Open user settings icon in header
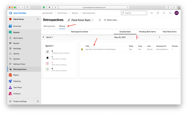The image size is (188, 114). click(x=170, y=13)
